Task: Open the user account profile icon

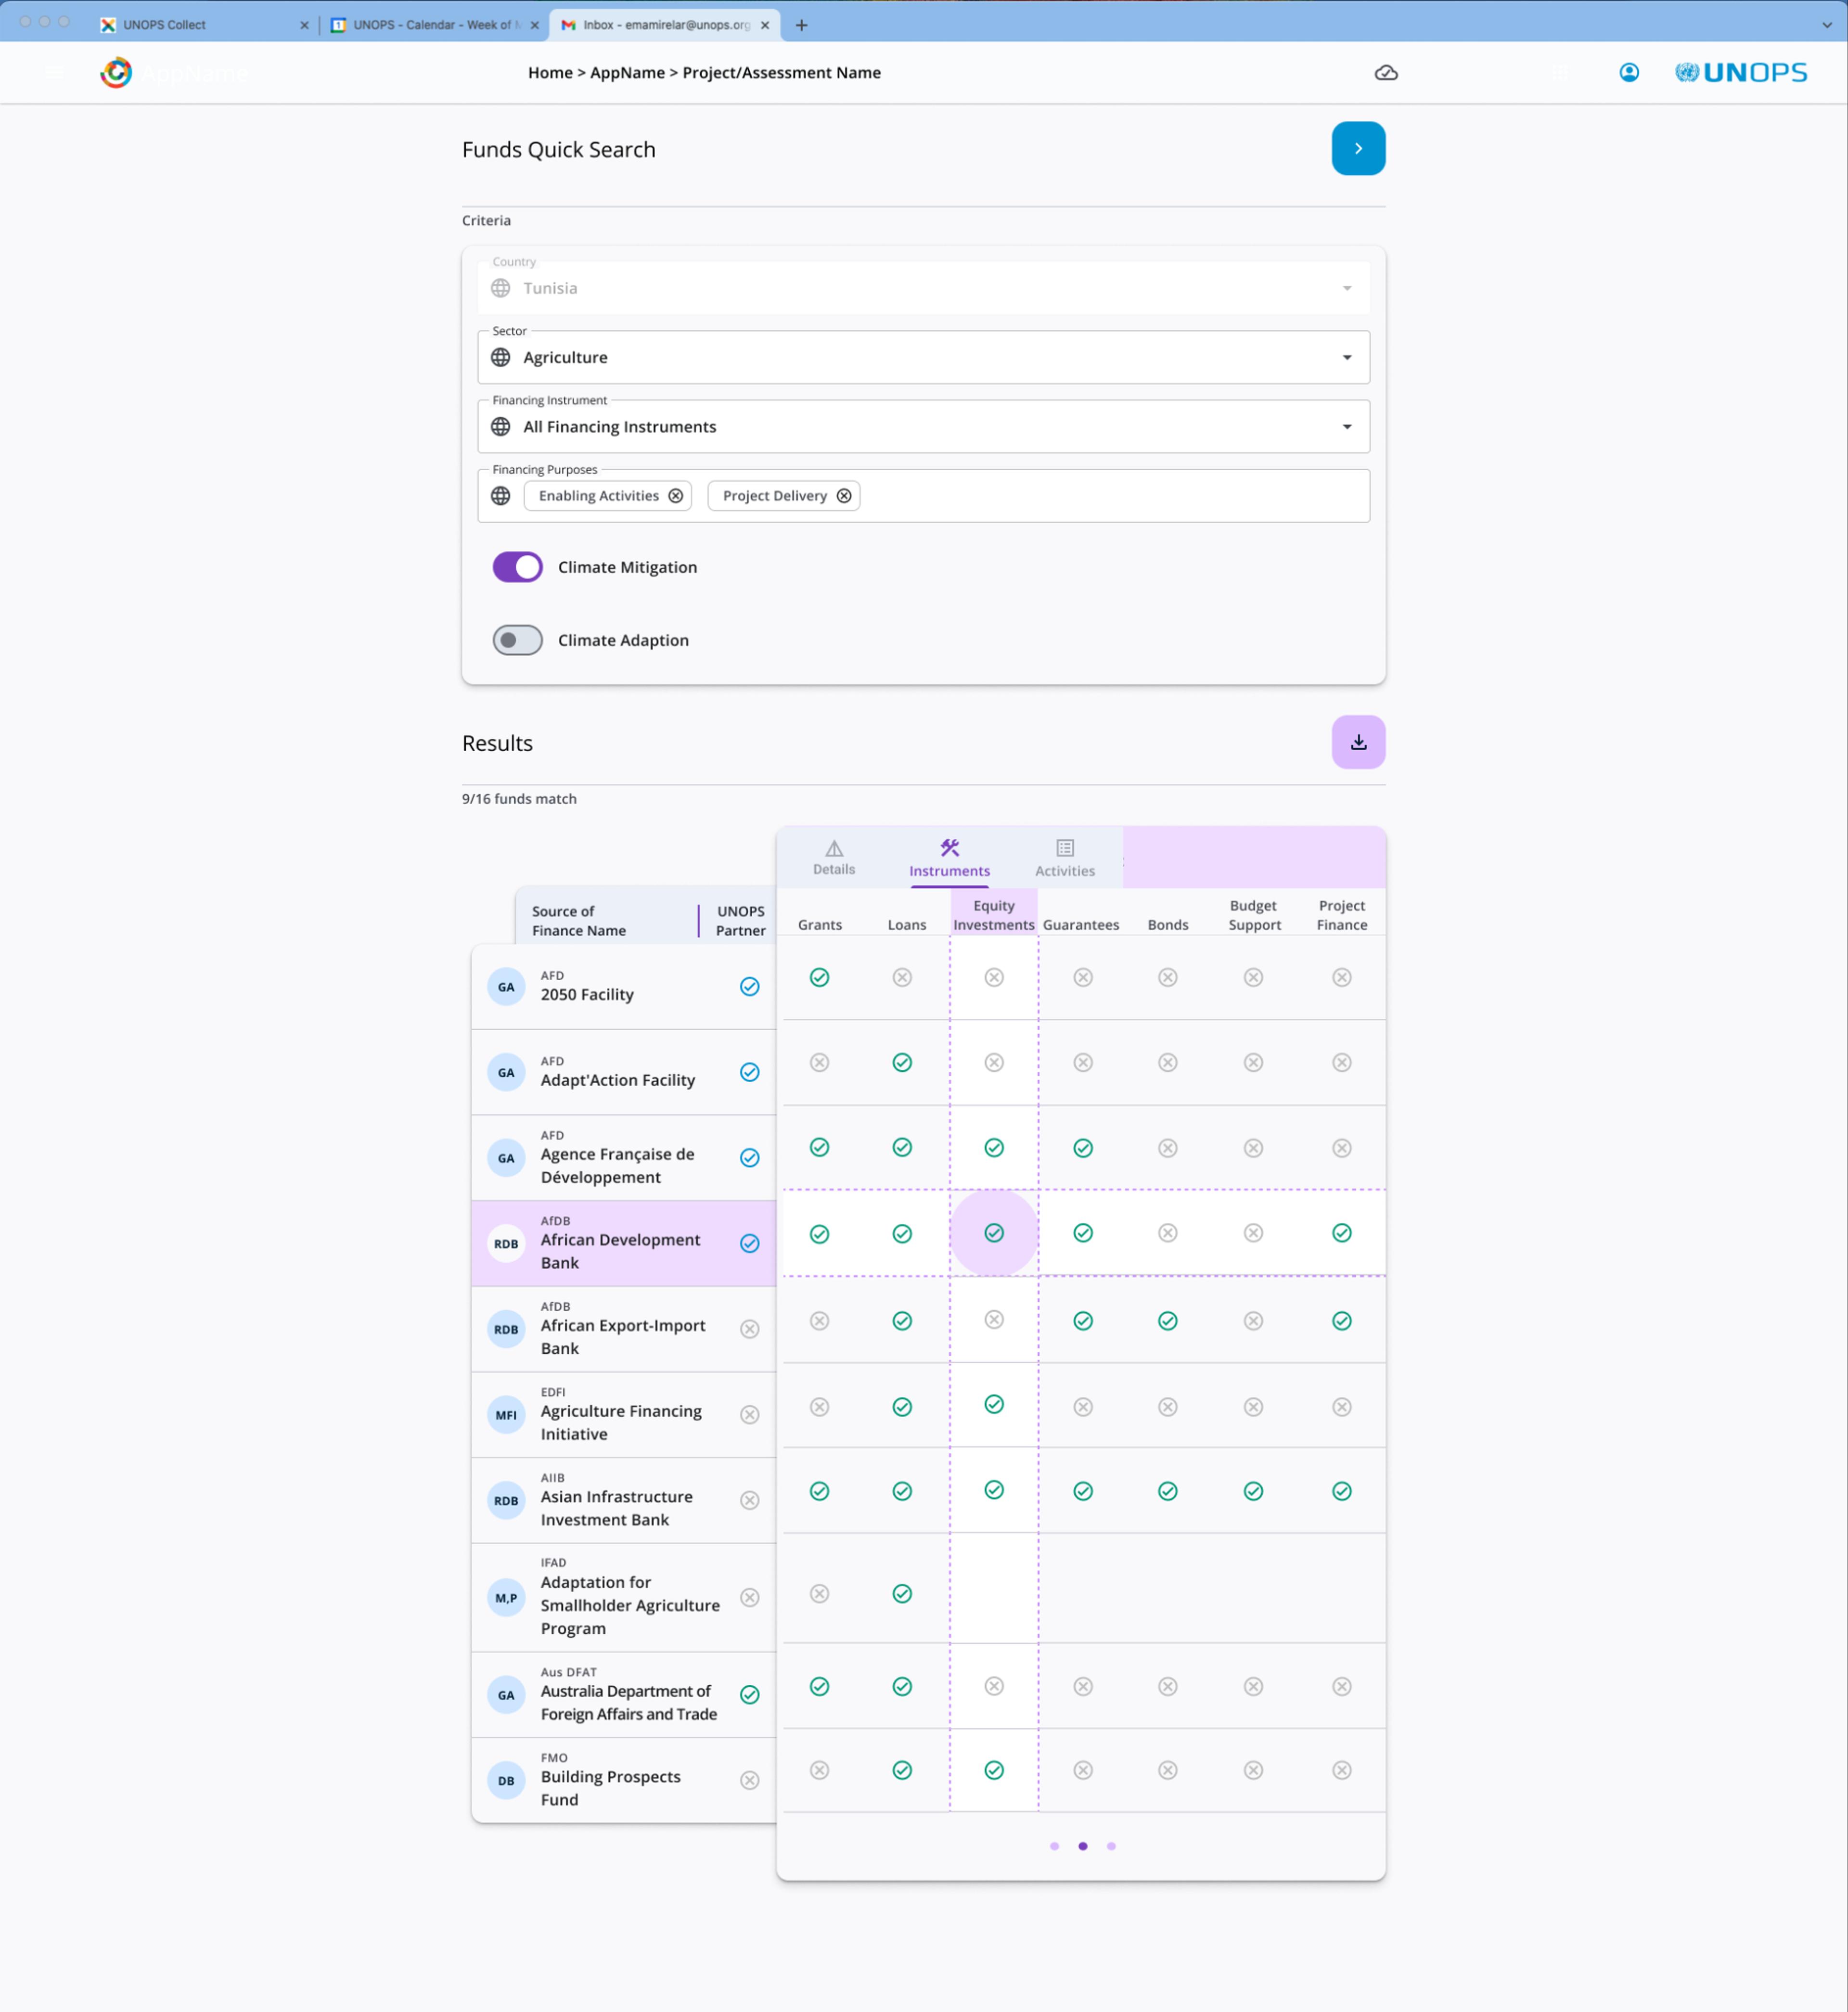Action: [x=1629, y=73]
